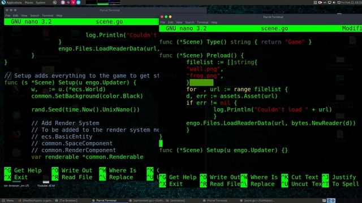Viewport: 362px width, 203px height.
Task: Click '// Add Render System' comment in back editor
Action: coord(65,123)
